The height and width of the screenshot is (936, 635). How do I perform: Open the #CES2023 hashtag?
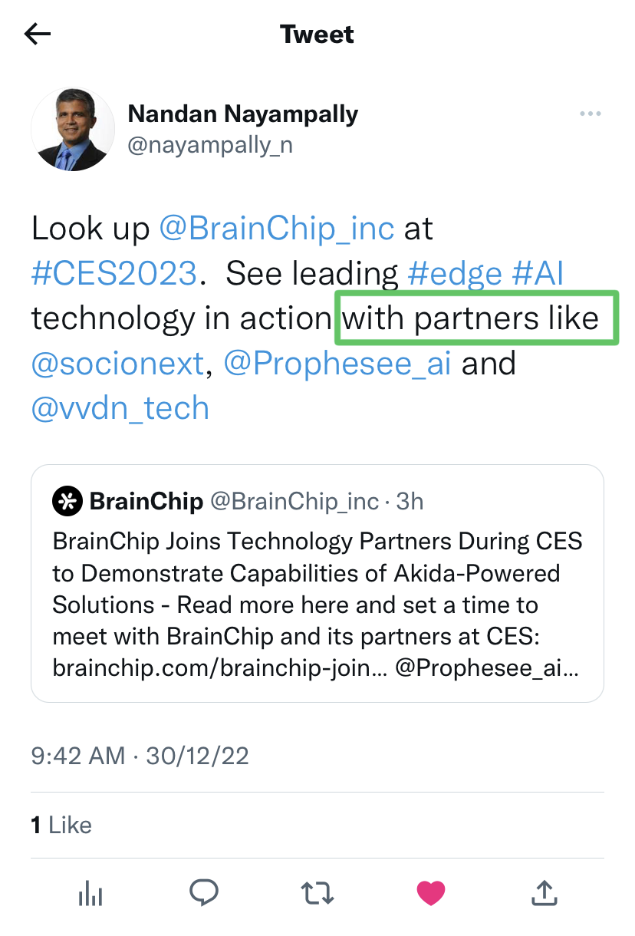[114, 273]
